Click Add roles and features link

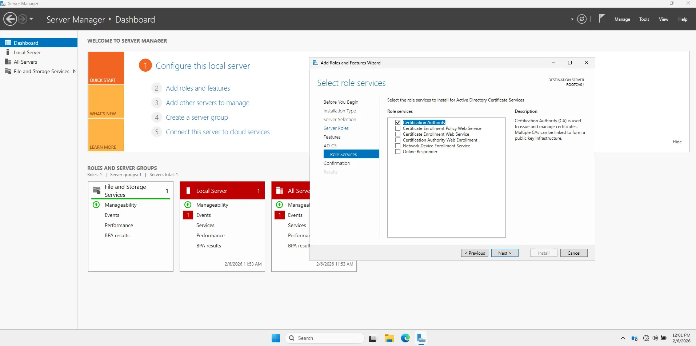tap(198, 88)
